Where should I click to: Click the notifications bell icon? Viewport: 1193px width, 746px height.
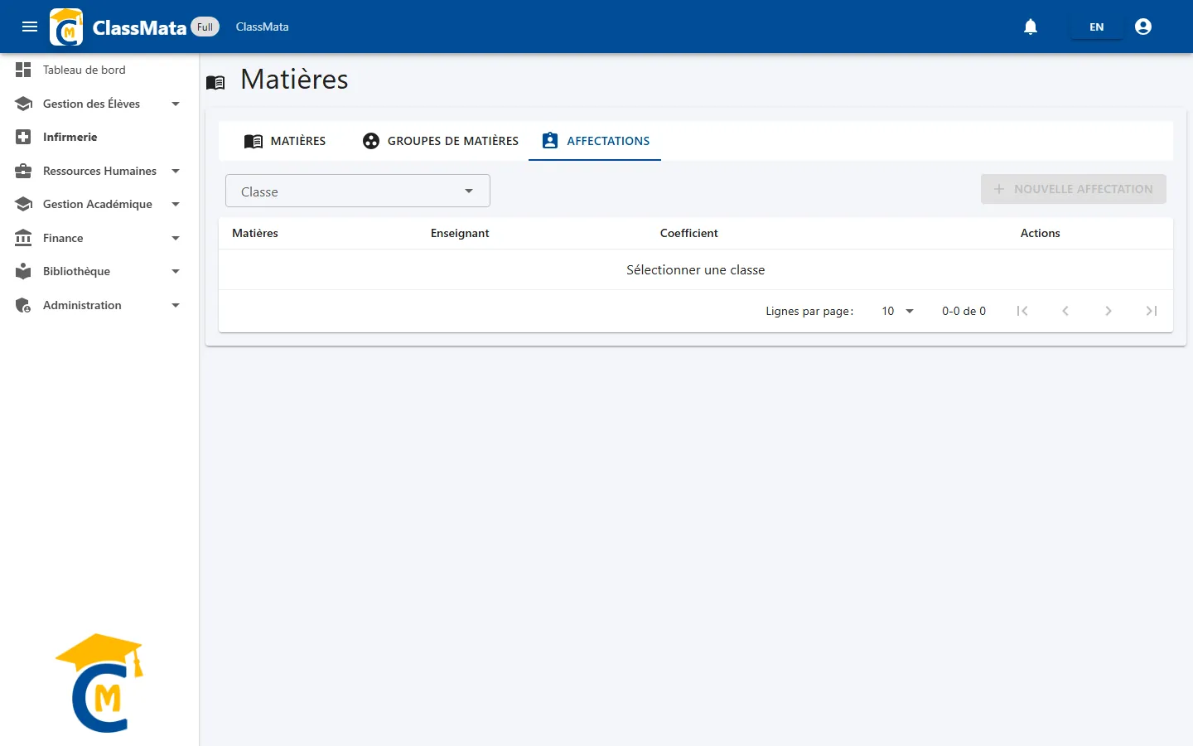[1031, 27]
